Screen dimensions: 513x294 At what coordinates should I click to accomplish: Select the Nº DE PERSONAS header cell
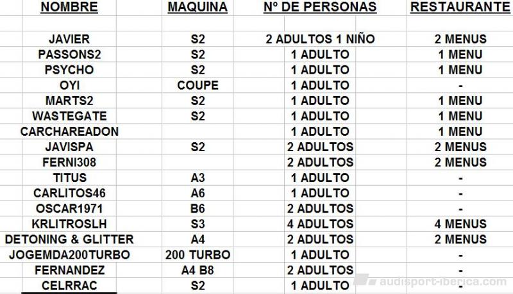[x=320, y=8]
